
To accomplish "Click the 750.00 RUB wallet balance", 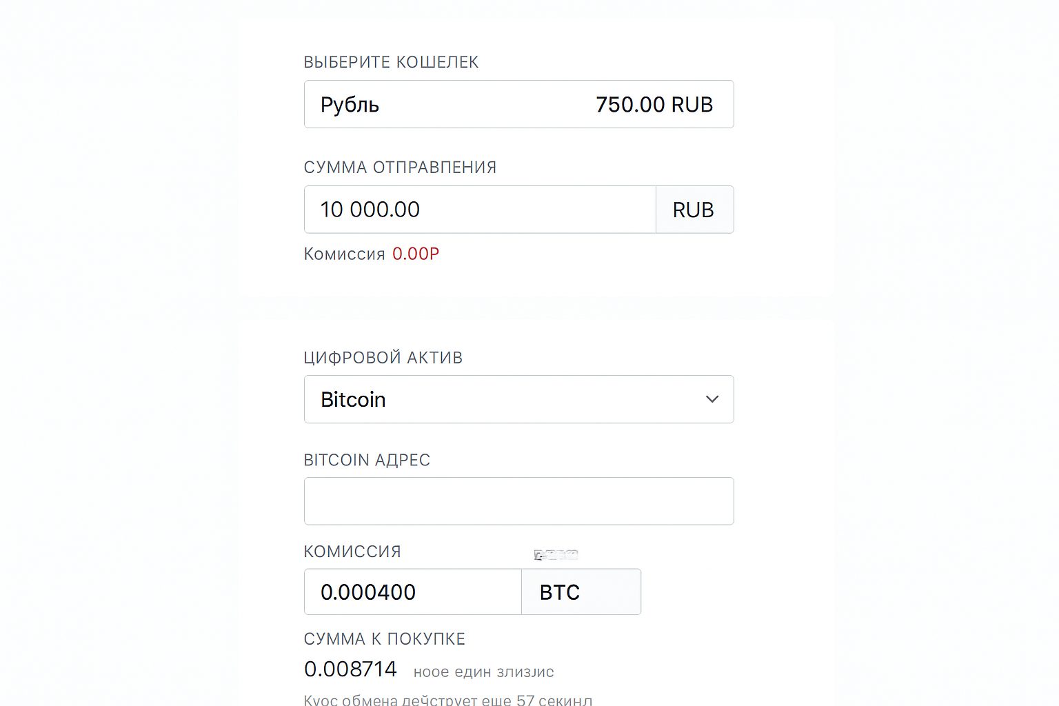I will 653,104.
